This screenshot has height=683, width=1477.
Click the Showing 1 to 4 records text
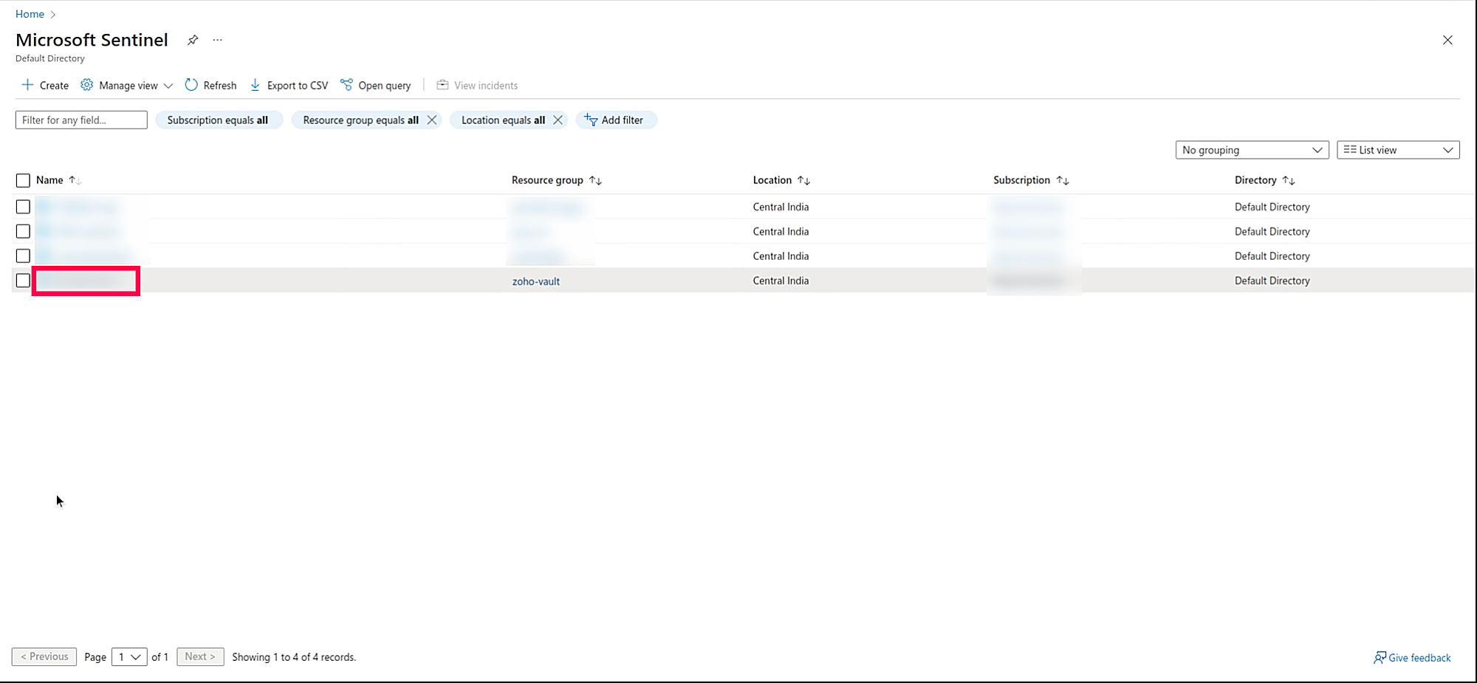pos(294,657)
